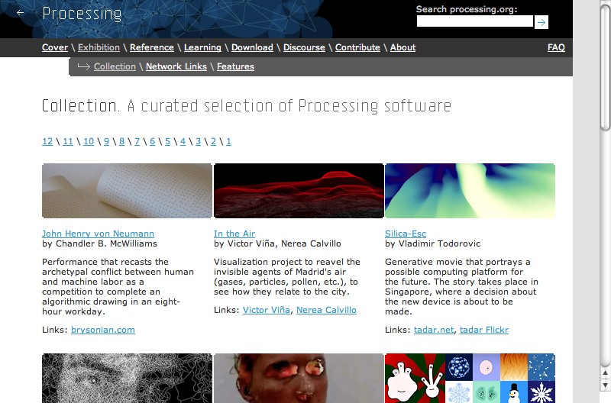
Task: Go to collection page 6
Action: 152,141
